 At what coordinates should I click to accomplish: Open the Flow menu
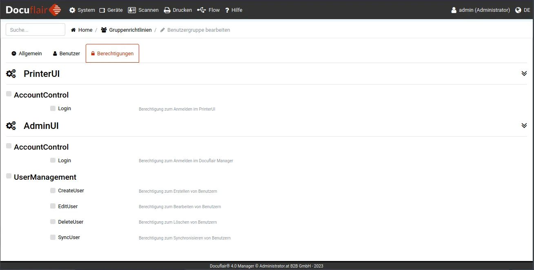[208, 10]
